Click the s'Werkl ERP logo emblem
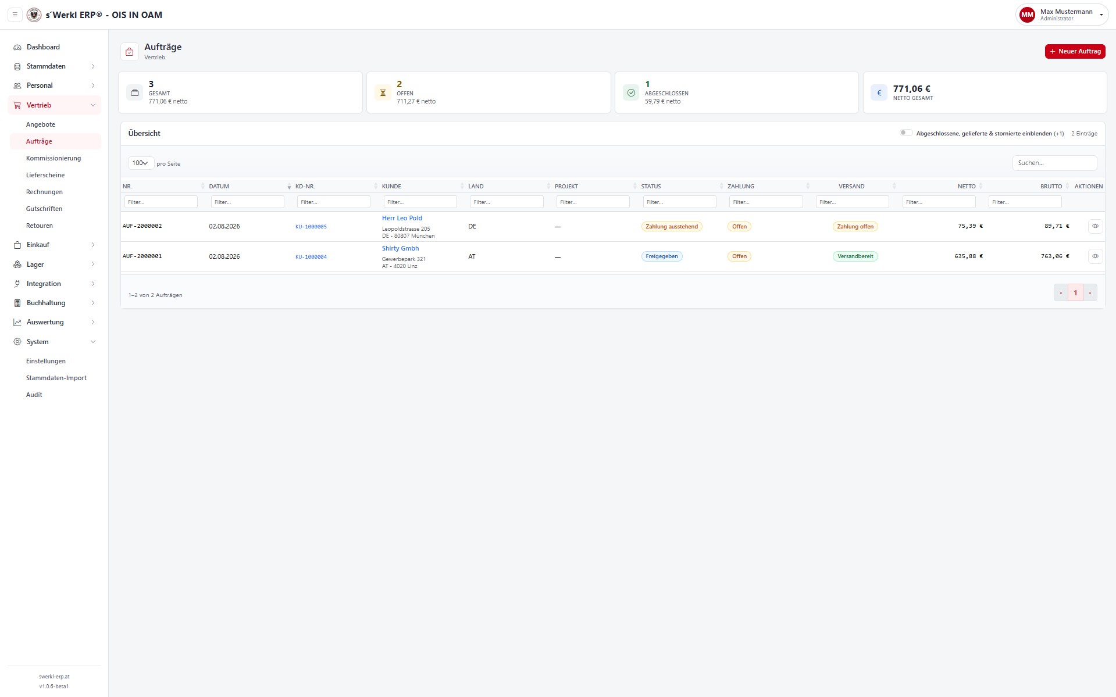Viewport: 1116px width, 697px height. [34, 15]
